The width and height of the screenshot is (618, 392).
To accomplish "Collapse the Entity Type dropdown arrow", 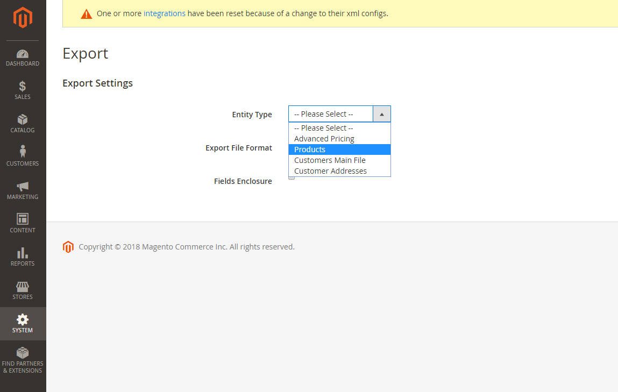I will [x=381, y=114].
